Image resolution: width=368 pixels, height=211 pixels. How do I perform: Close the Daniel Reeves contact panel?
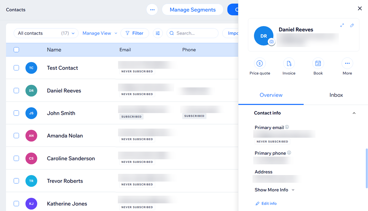[360, 8]
